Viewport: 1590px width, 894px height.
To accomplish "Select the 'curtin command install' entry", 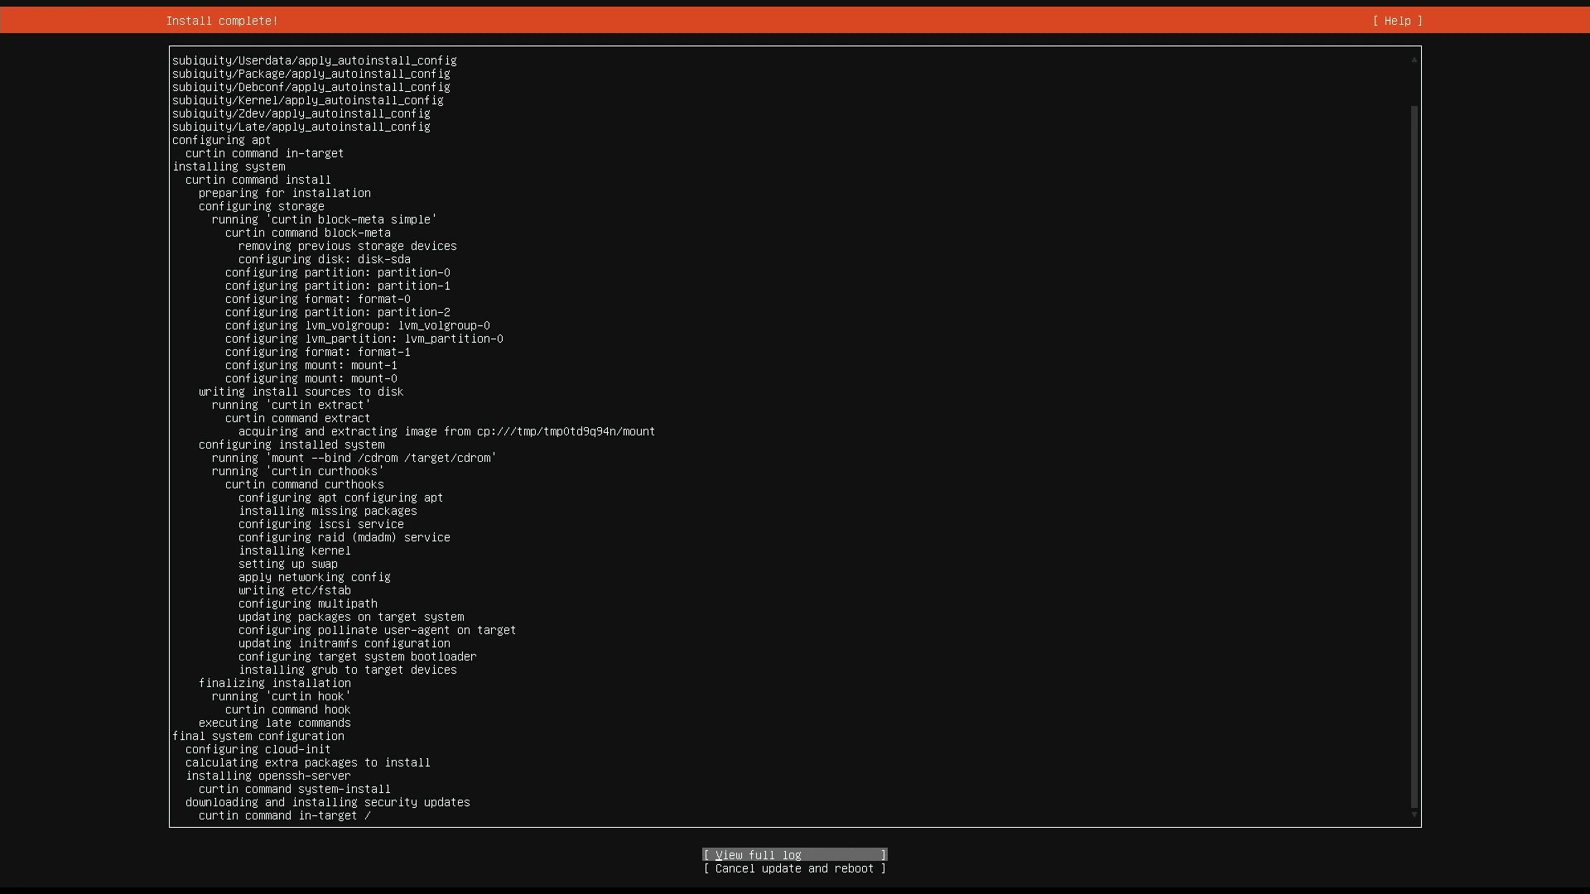I will 258,180.
